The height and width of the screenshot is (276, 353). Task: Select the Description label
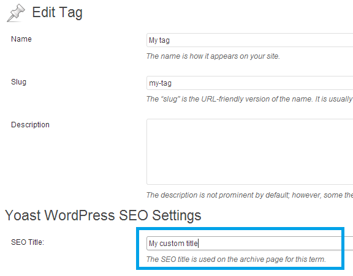(x=30, y=125)
